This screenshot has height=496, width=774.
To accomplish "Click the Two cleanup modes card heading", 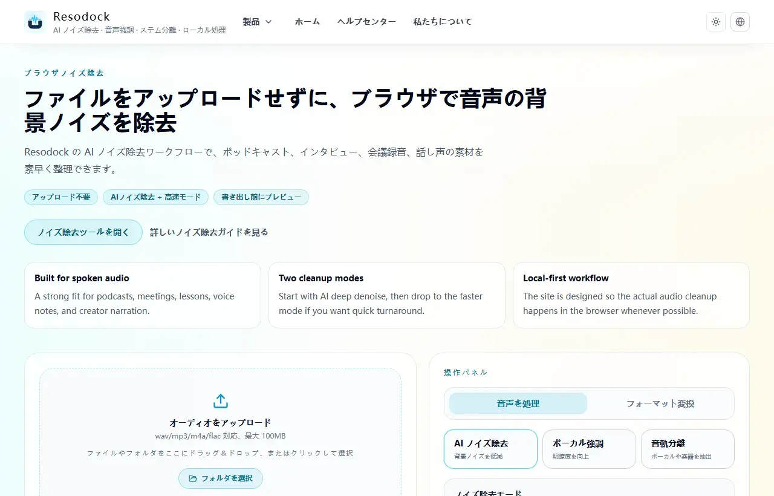I will pyautogui.click(x=321, y=278).
